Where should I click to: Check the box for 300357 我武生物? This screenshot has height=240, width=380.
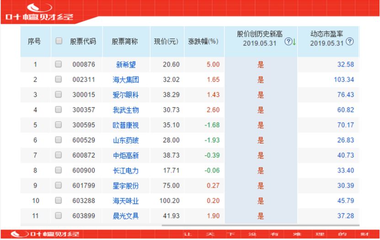coord(59,109)
